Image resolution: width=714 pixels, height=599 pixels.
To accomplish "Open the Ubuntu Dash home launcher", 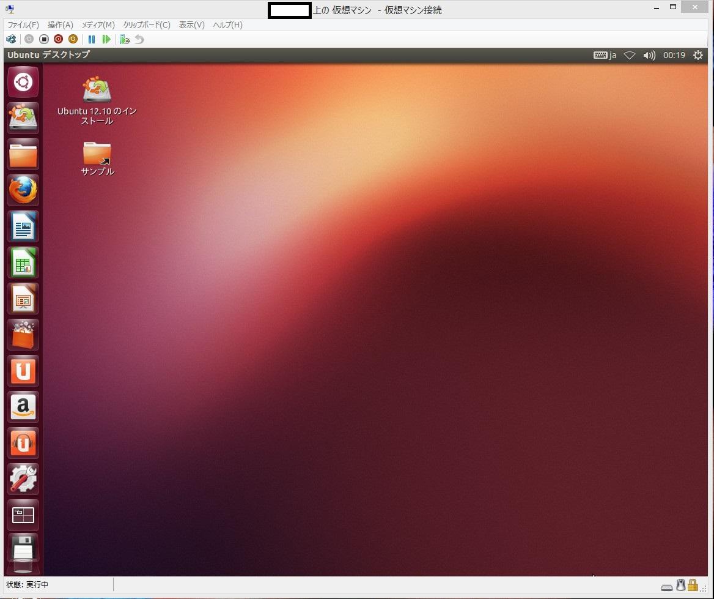I will [23, 82].
